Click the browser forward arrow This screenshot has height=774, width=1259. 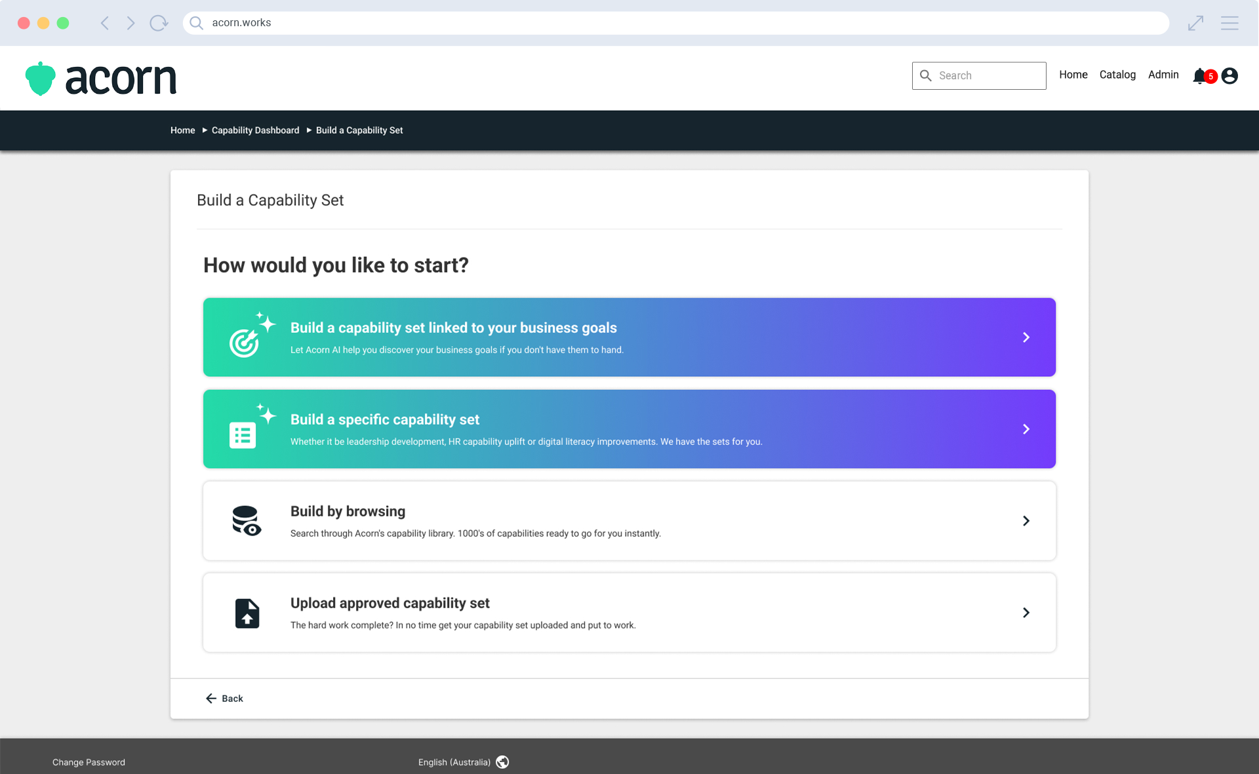(x=130, y=23)
